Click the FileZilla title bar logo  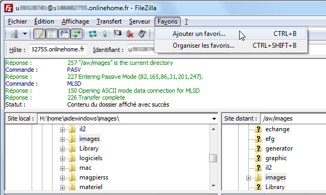9,9
